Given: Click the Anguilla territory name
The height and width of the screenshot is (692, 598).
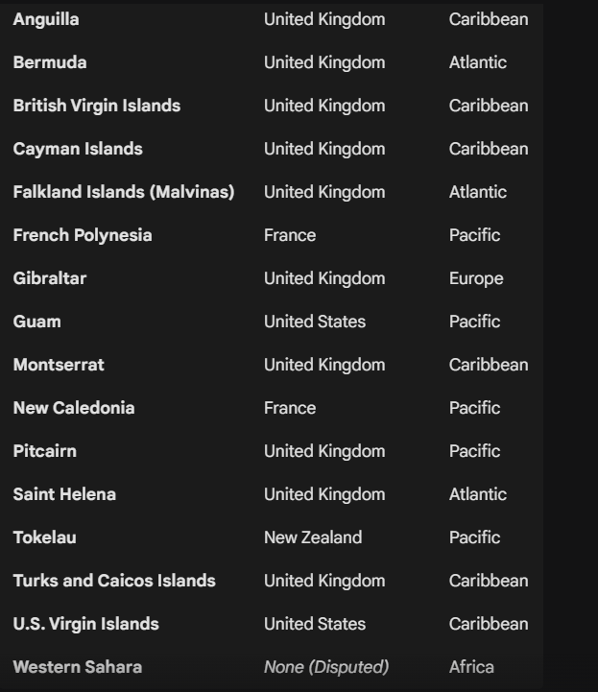Looking at the screenshot, I should 46,19.
